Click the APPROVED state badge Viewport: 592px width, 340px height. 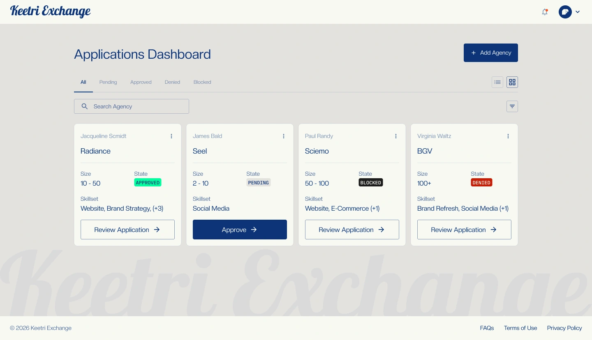point(148,183)
